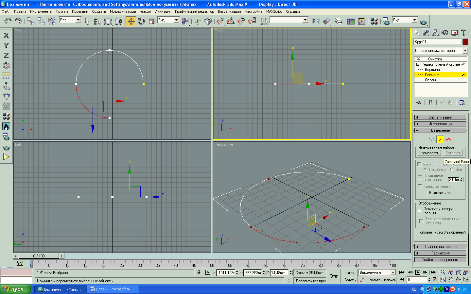Restrict to X axis constraint
This screenshot has width=471, height=294.
tap(6, 35)
